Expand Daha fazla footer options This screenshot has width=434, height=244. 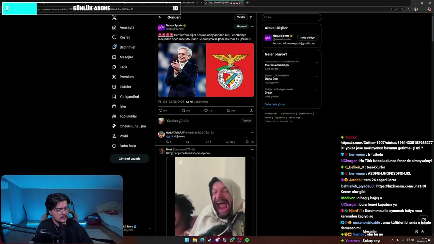tap(271, 121)
